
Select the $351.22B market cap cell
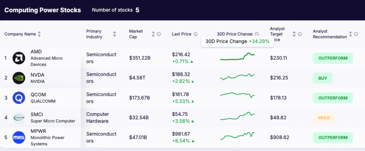[140, 58]
